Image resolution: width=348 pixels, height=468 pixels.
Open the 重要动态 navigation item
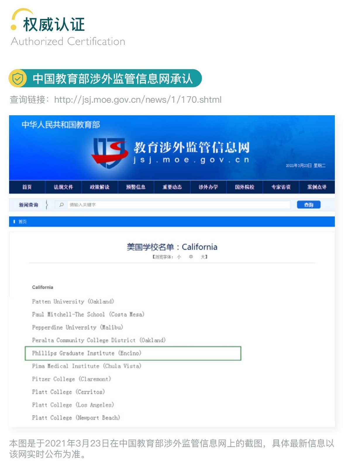[172, 187]
